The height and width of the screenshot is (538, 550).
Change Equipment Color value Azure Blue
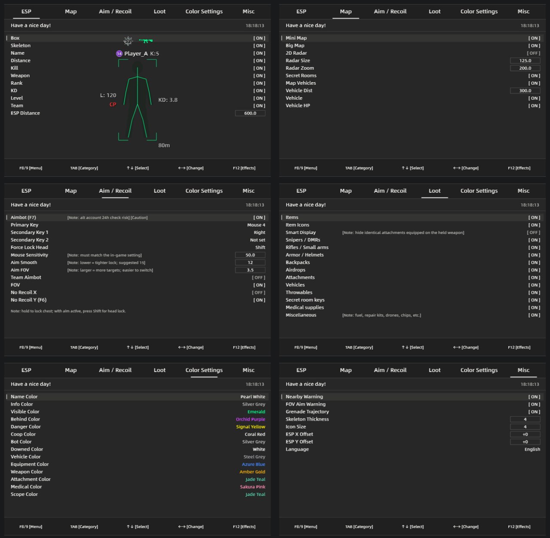(x=254, y=464)
